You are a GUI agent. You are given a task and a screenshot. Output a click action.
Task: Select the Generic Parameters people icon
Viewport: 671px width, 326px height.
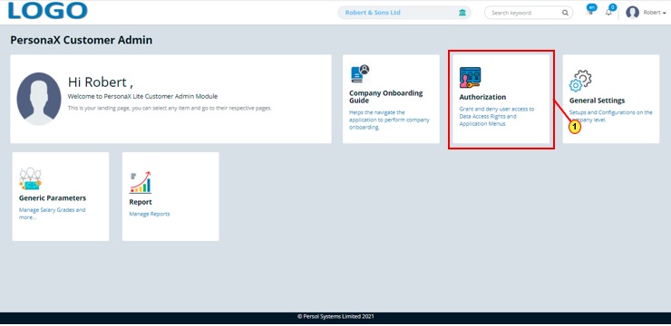pos(31,178)
